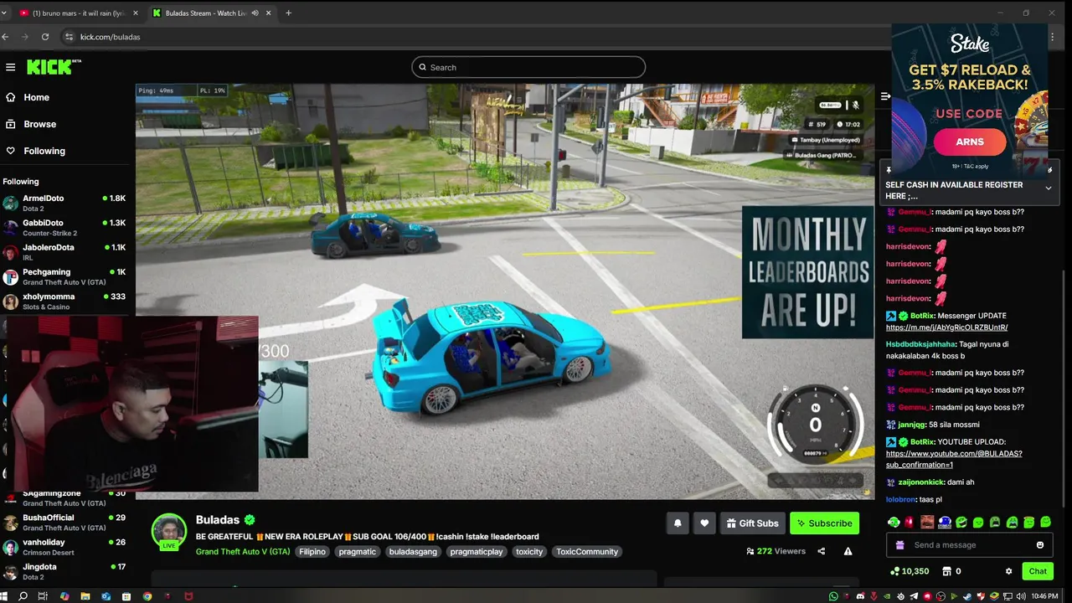
Task: Insert the blue headset emote
Action: coord(945,523)
